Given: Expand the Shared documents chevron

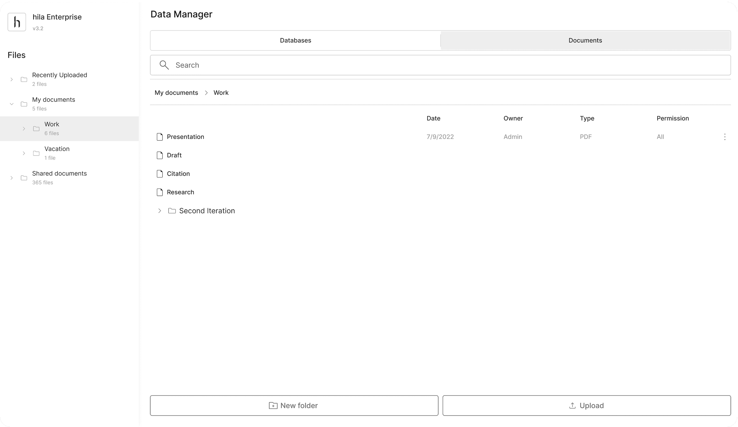Looking at the screenshot, I should pyautogui.click(x=12, y=178).
